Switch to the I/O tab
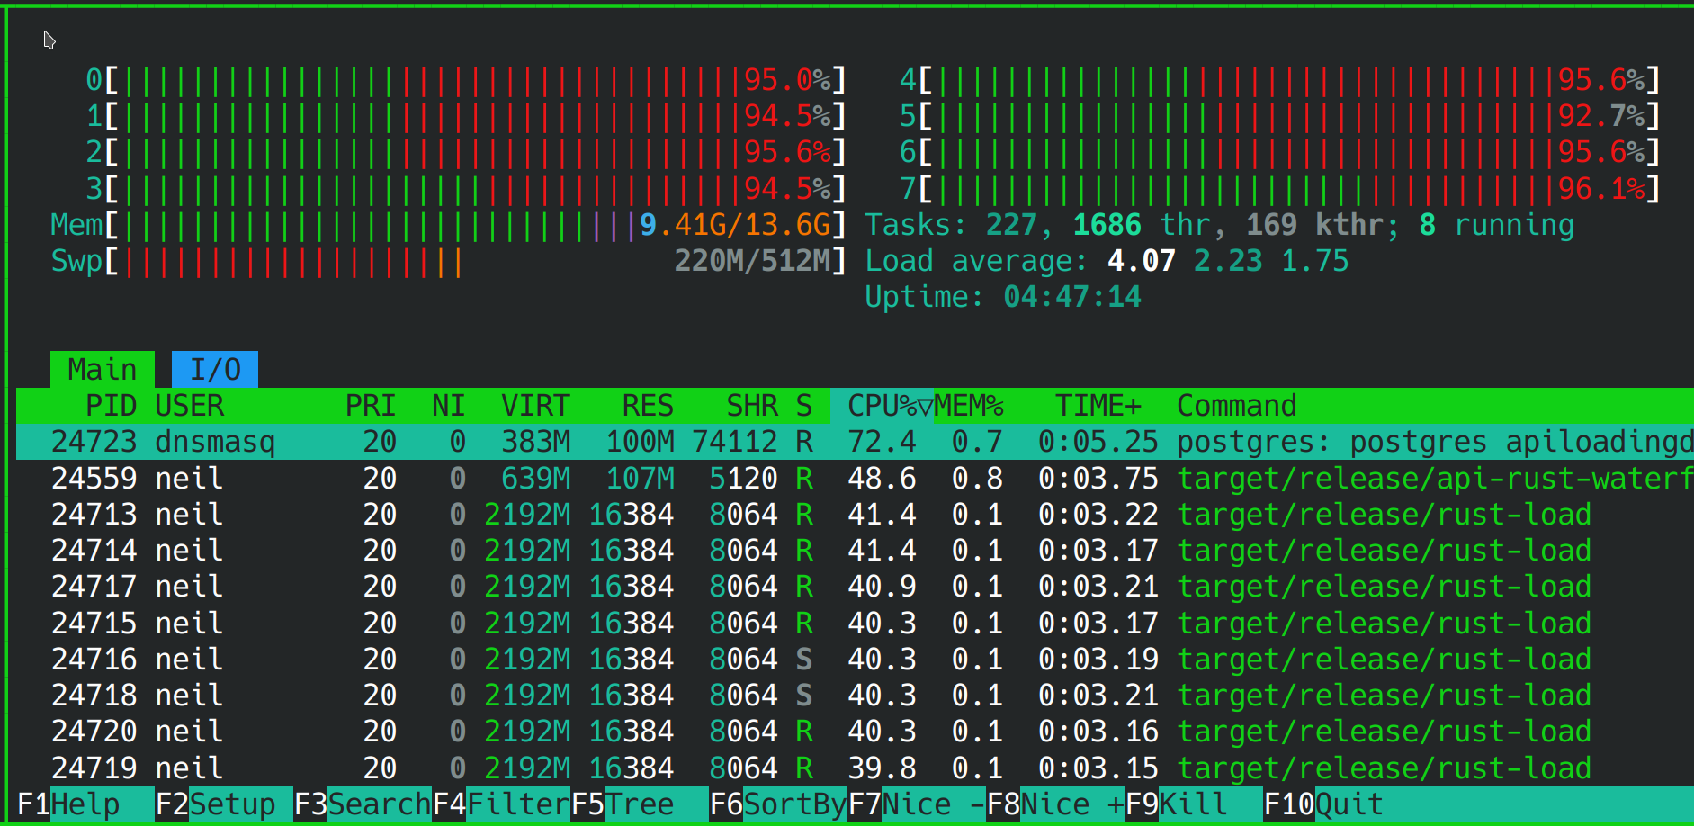Viewport: 1694px width, 826px height. [214, 368]
